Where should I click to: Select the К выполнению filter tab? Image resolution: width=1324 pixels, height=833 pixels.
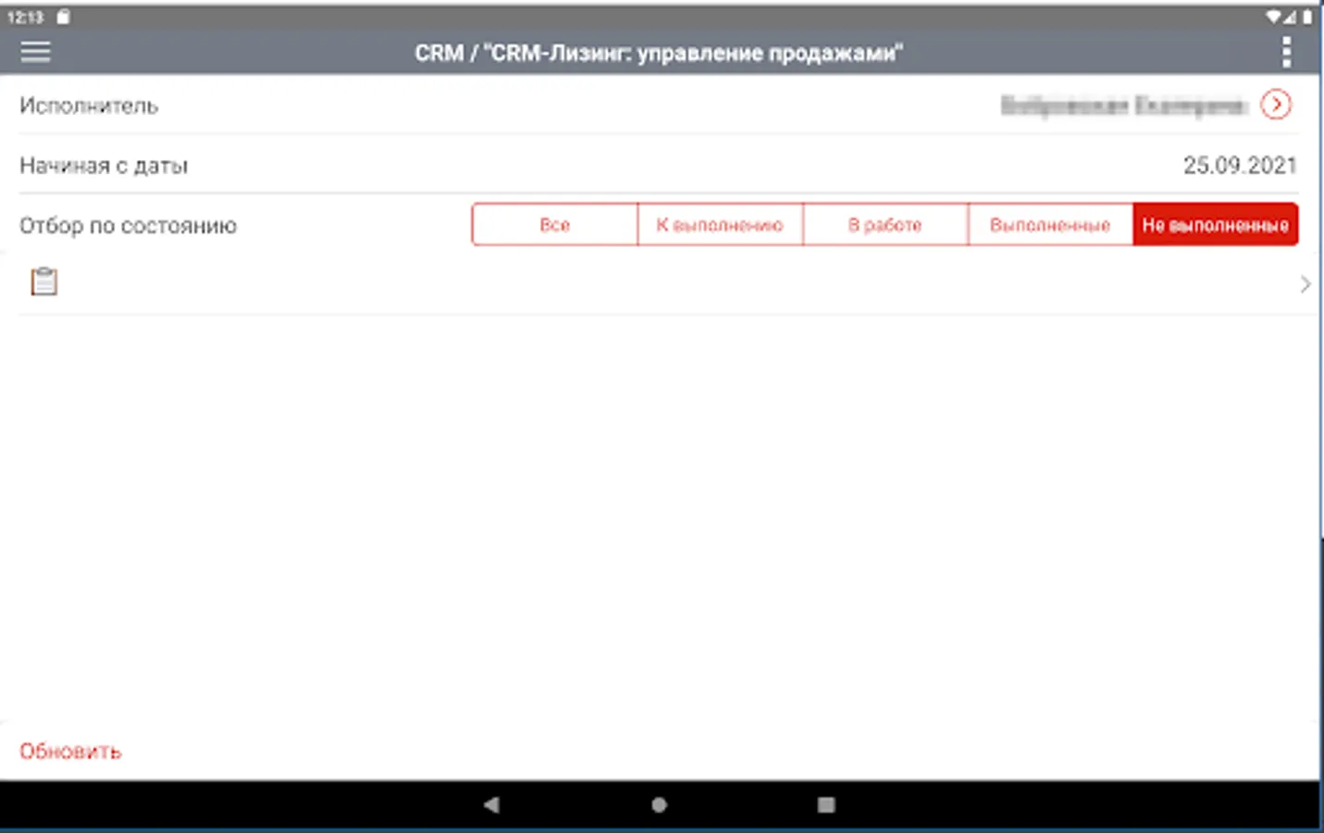[719, 224]
